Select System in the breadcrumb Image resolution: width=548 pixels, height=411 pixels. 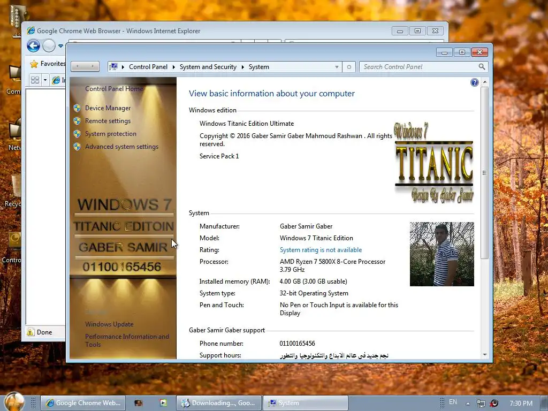259,67
